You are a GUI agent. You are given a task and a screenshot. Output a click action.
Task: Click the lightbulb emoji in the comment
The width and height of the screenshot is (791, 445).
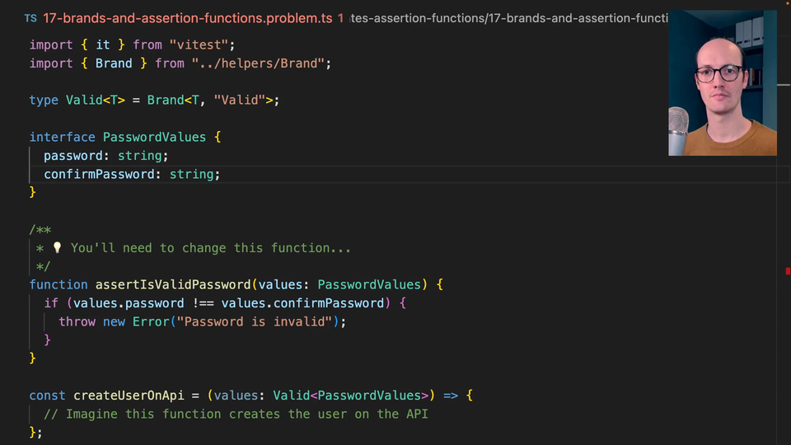(57, 248)
